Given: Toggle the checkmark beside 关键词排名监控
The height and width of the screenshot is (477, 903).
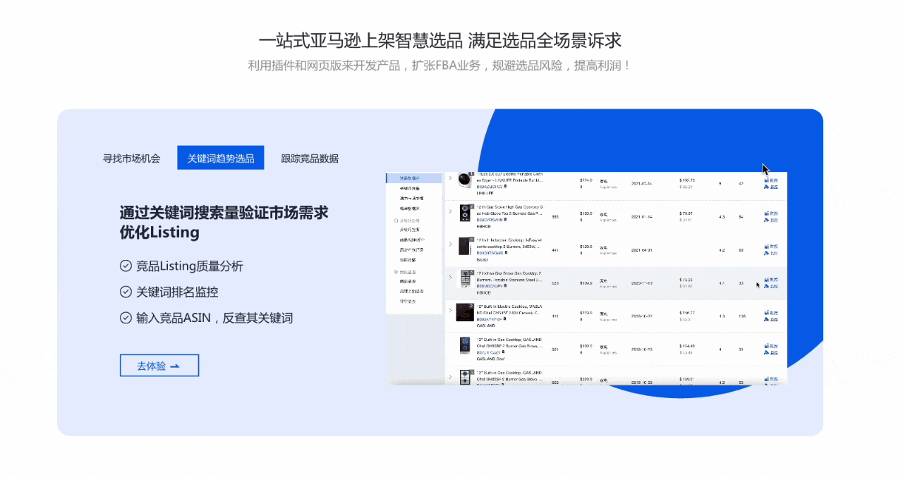Looking at the screenshot, I should (125, 292).
